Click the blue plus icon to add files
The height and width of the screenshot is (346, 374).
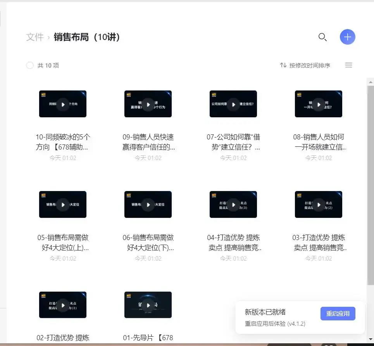[347, 37]
